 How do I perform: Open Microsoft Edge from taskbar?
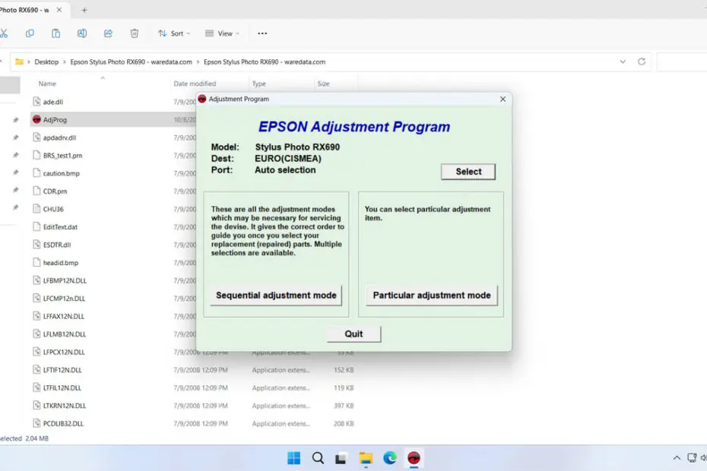(x=390, y=458)
